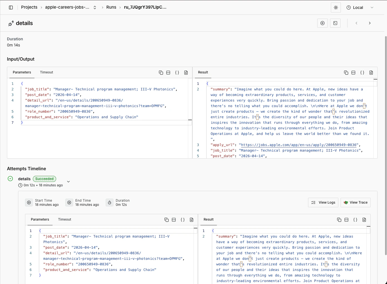The height and width of the screenshot is (284, 387).
Task: Click the document icon in Input/Output Parameters toolbar
Action: coord(186,73)
